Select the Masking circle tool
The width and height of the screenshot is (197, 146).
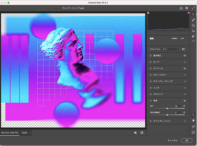pyautogui.click(x=193, y=26)
